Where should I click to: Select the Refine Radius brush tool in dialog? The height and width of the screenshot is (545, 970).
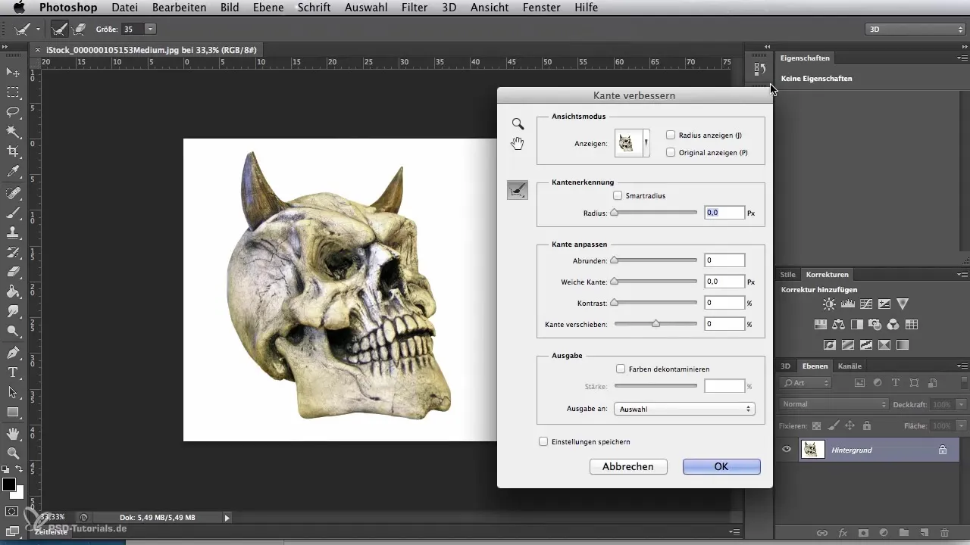tap(518, 191)
